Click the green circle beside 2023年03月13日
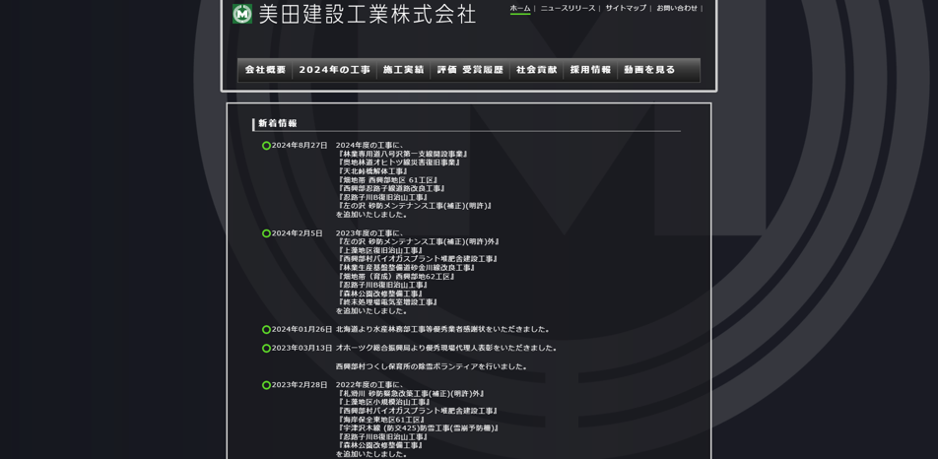The height and width of the screenshot is (459, 938). click(x=266, y=348)
